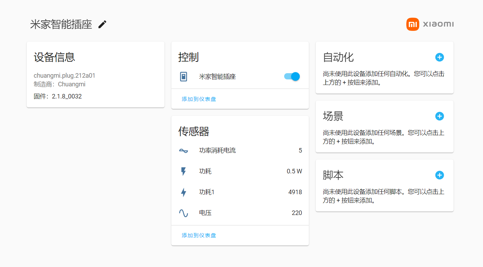
Task: Add a new 脚本 with plus button
Action: (x=439, y=175)
